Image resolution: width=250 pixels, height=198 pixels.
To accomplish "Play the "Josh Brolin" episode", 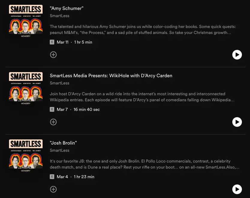I will (x=237, y=189).
